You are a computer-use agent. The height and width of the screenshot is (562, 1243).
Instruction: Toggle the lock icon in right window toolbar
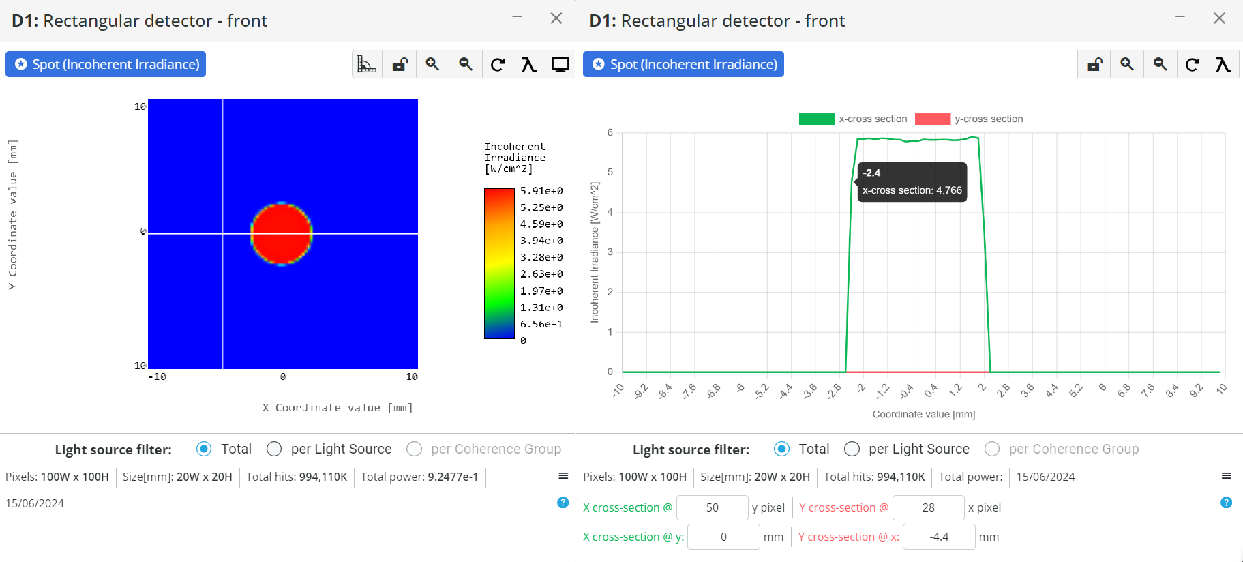(1094, 64)
